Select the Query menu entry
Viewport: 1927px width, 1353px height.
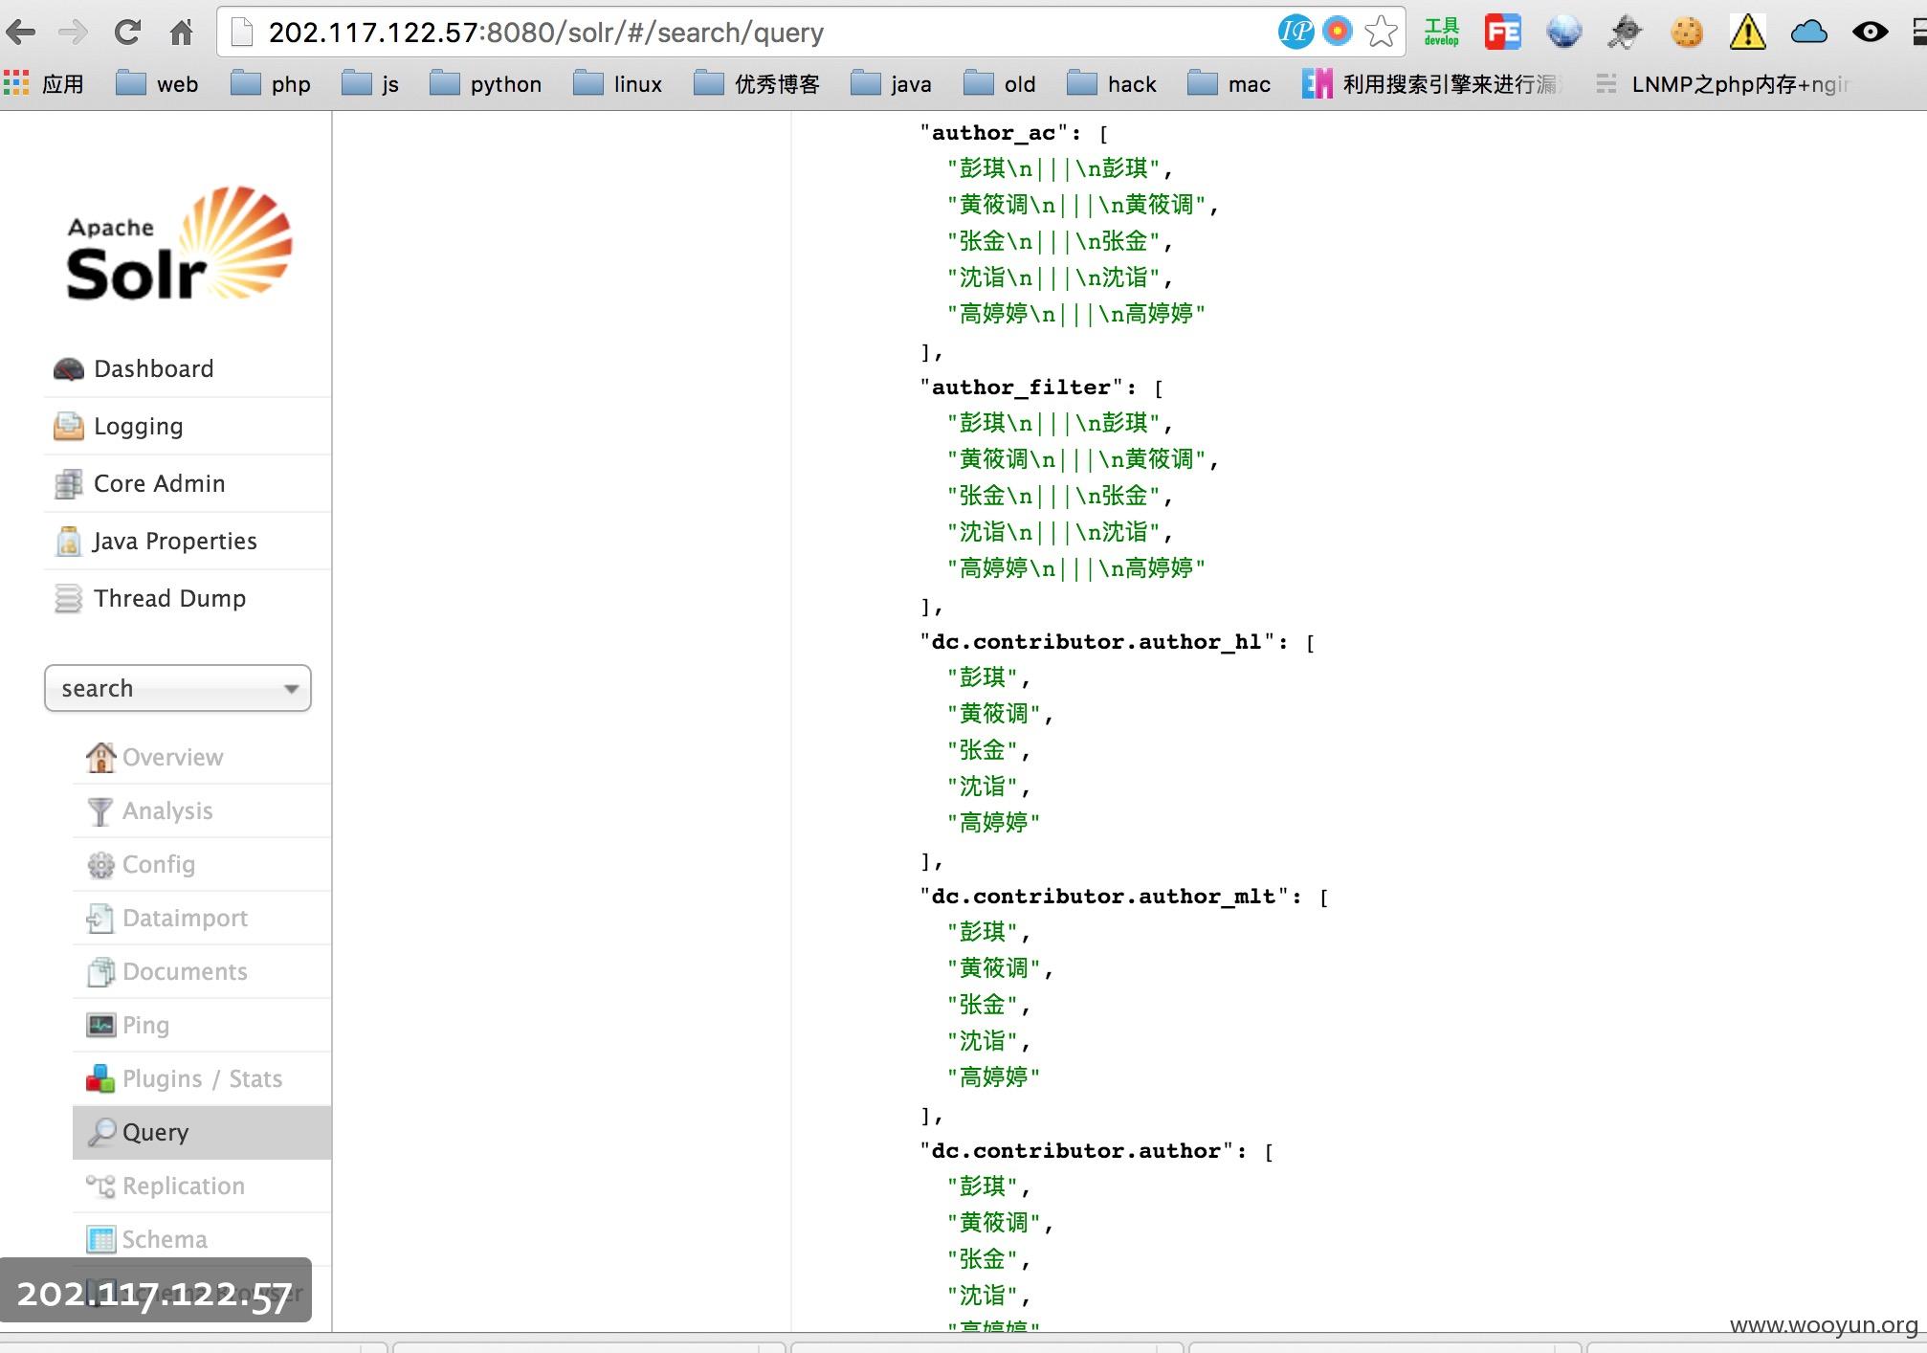click(202, 1132)
